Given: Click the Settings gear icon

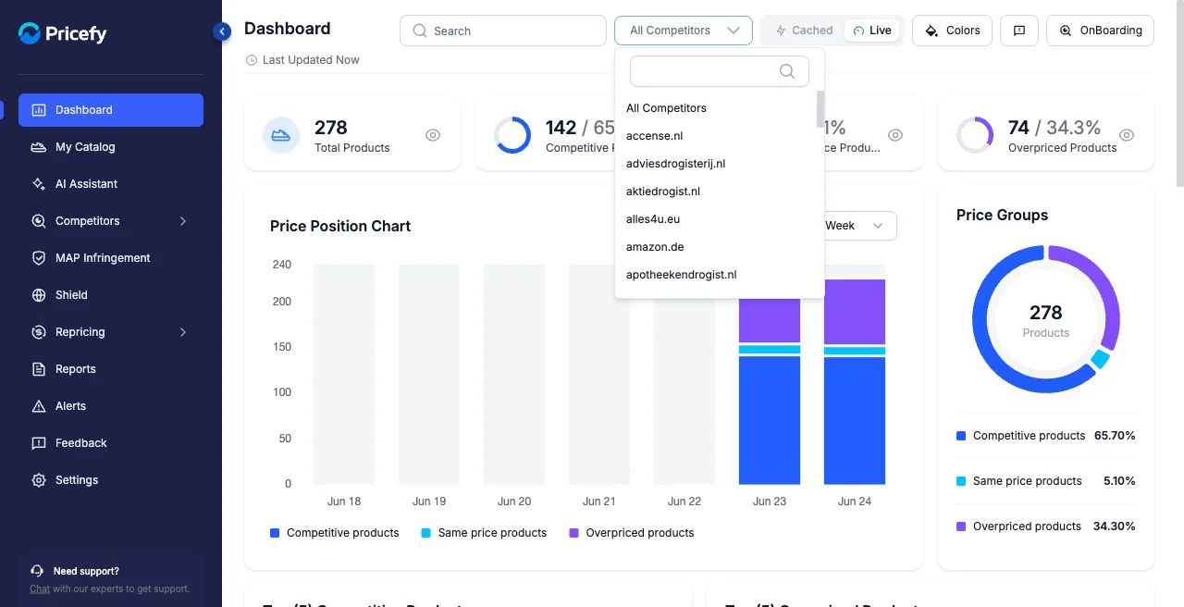Looking at the screenshot, I should pyautogui.click(x=39, y=480).
